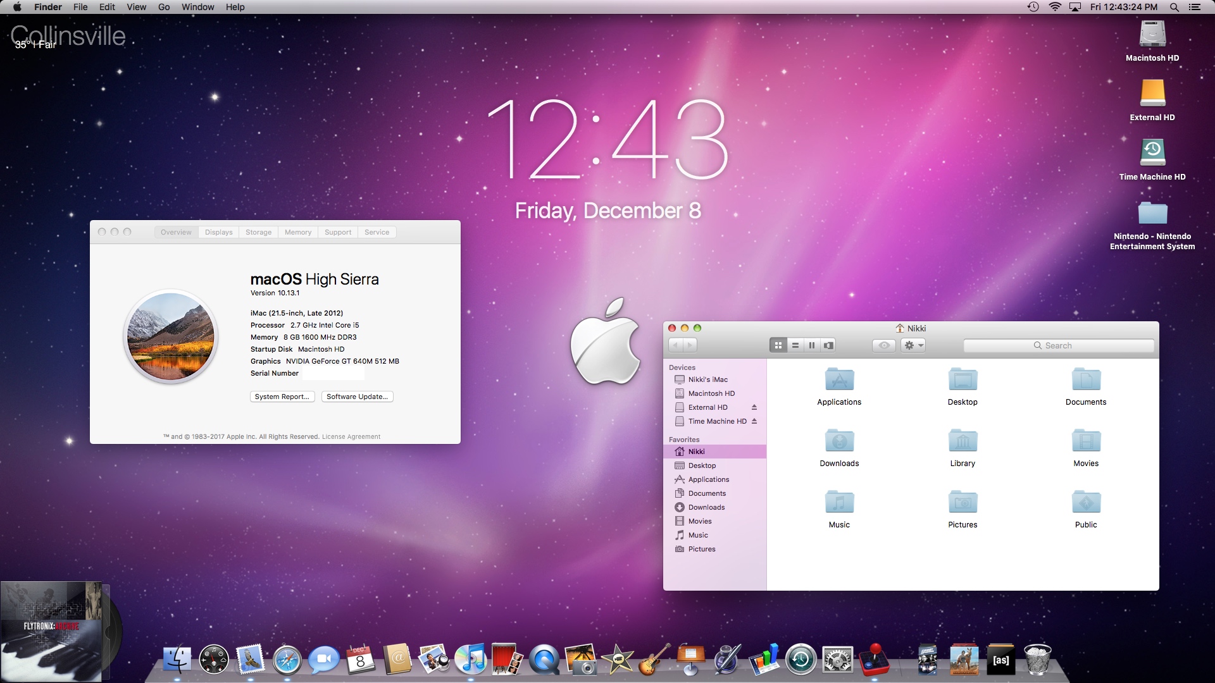1215x683 pixels.
Task: Launch Preview app from the Dock
Action: [434, 660]
